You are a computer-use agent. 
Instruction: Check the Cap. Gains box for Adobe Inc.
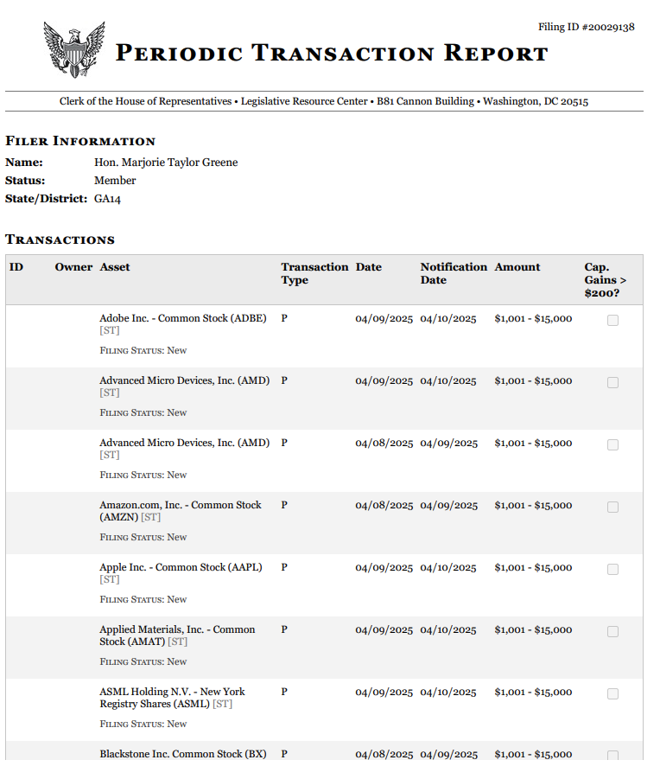point(612,320)
